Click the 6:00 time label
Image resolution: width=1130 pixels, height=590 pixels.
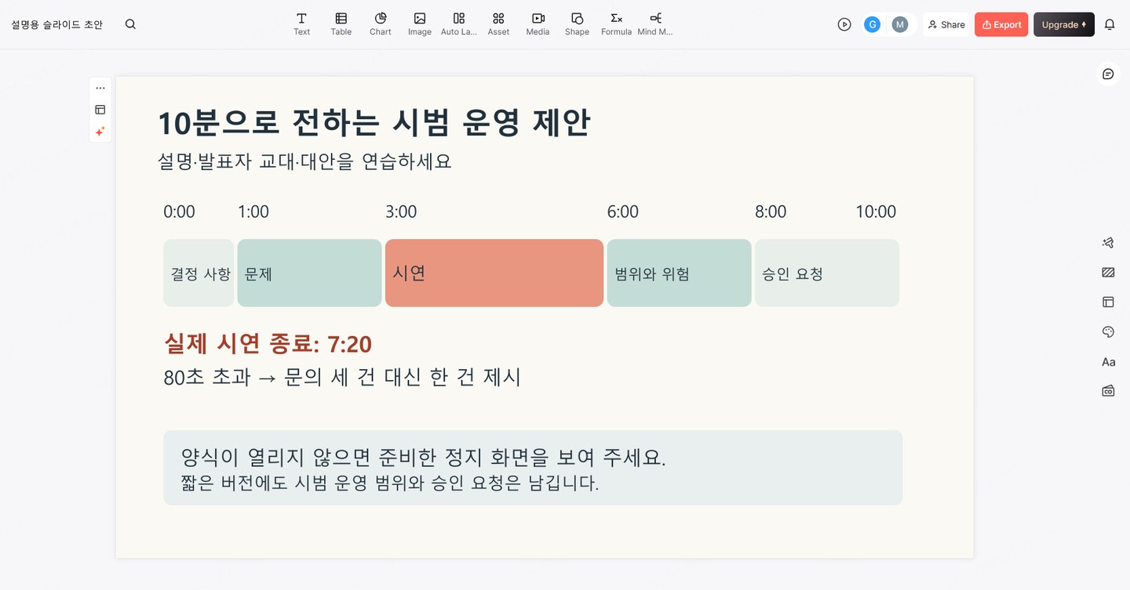[622, 212]
